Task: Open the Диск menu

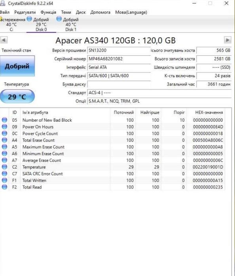Action: click(81, 12)
